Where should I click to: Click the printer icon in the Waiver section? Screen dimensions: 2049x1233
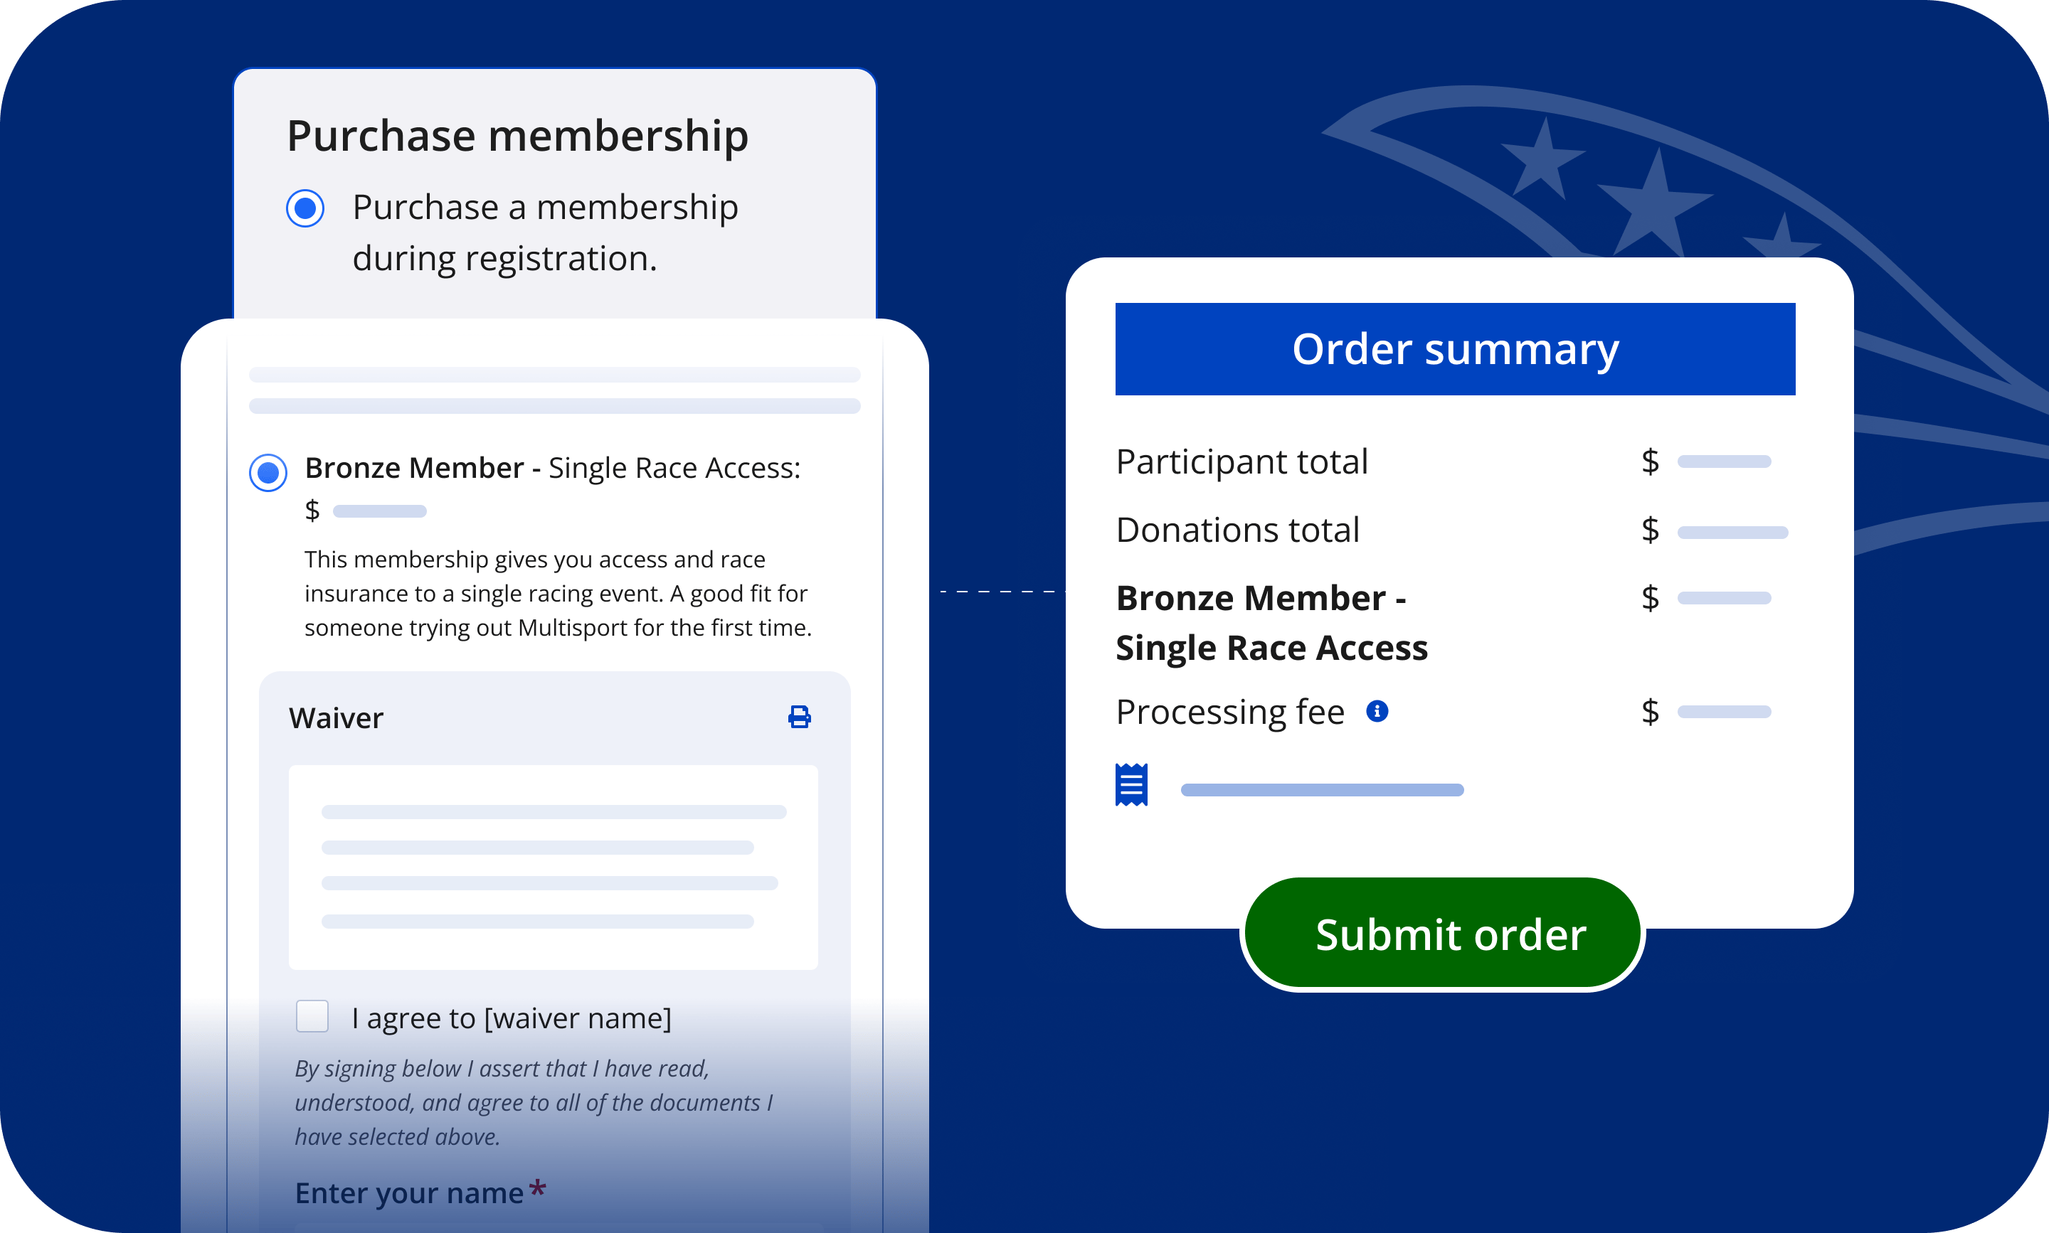click(x=800, y=717)
